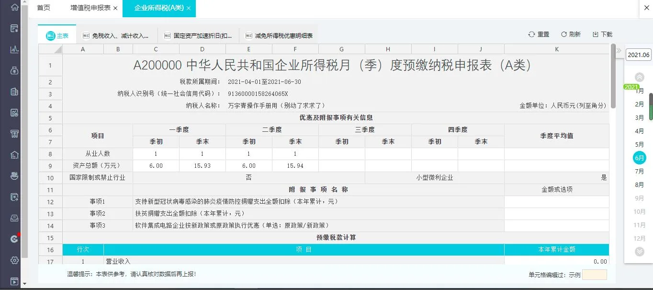Viewport: 653px width, 290px height.
Task: Click the 下载 download button
Action: pyautogui.click(x=602, y=35)
